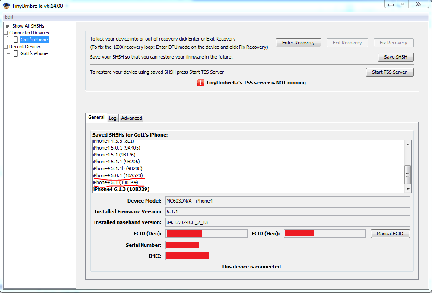Collapse the Connected Devices tree node
Screen dimensions: 432x293
(x=6, y=33)
